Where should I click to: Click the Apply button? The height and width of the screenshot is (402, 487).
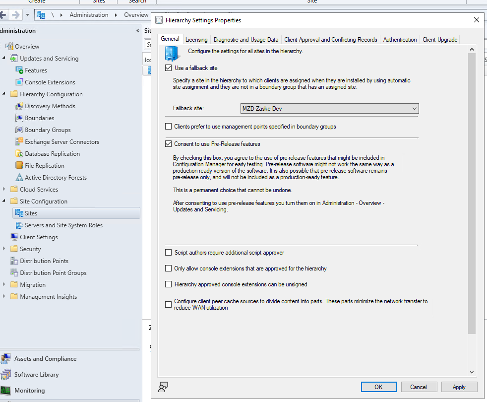tap(459, 387)
